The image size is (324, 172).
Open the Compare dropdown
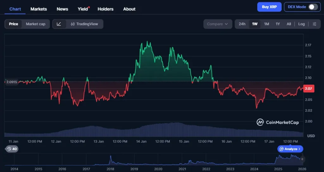coord(217,24)
